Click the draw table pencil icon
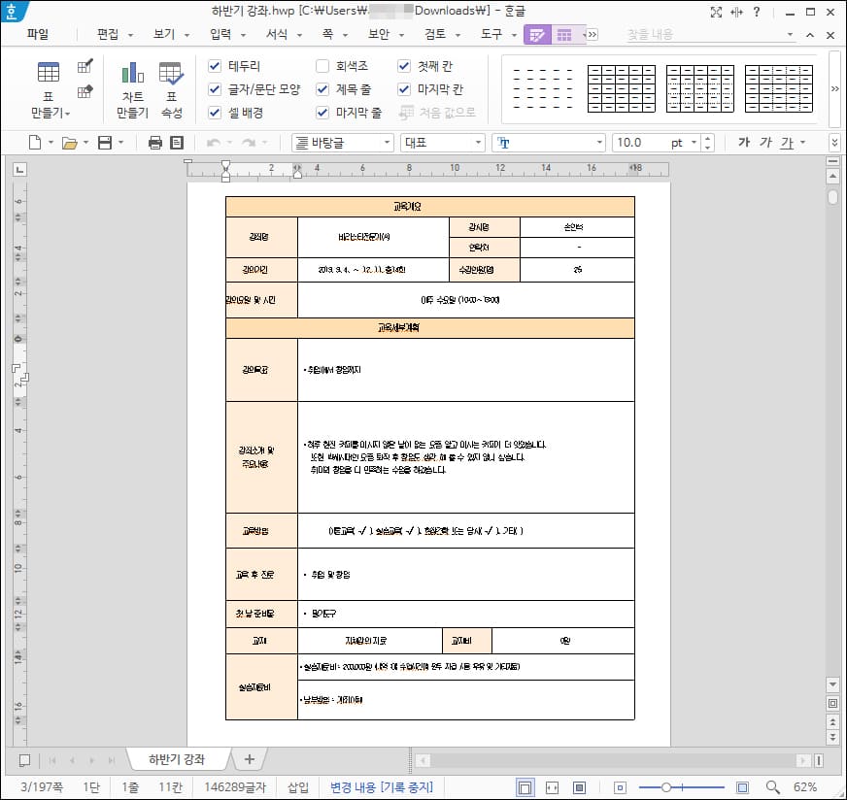The width and height of the screenshot is (847, 800). 85,66
